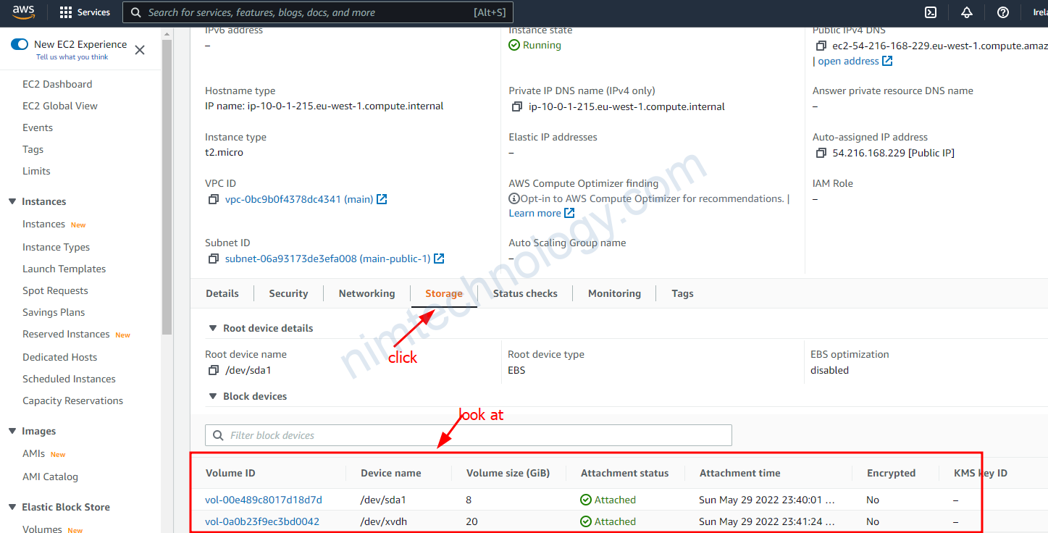The width and height of the screenshot is (1048, 533).
Task: Collapse the Elastic Block Store sidebar group
Action: pyautogui.click(x=12, y=507)
